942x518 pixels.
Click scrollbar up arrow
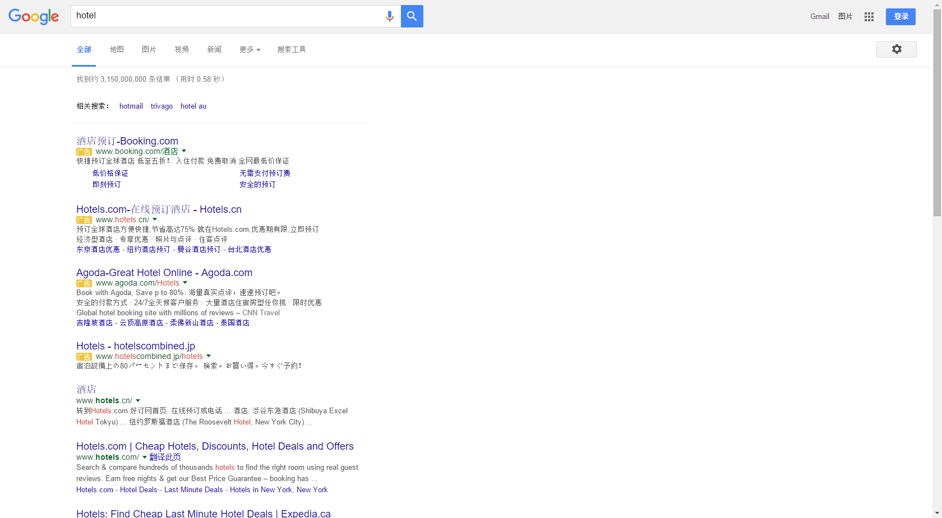[937, 4]
